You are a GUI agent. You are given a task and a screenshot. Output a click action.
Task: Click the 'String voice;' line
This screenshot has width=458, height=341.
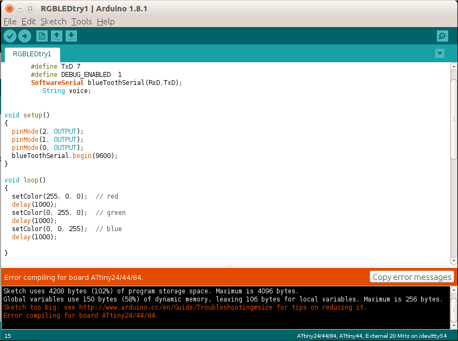point(67,91)
